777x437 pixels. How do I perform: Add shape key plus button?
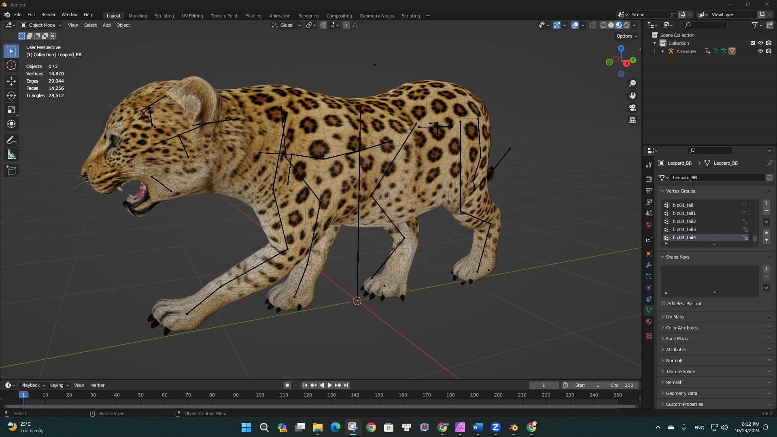click(x=766, y=269)
